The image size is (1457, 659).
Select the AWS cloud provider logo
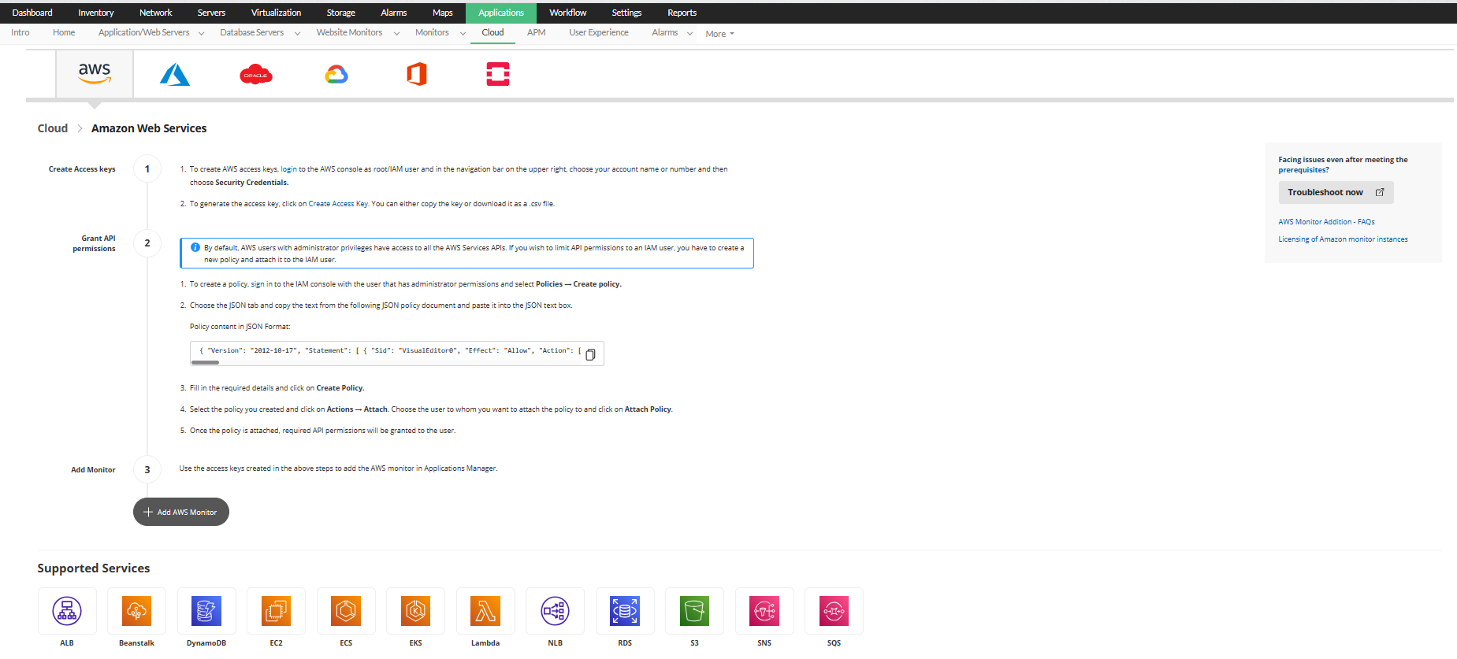(x=95, y=73)
